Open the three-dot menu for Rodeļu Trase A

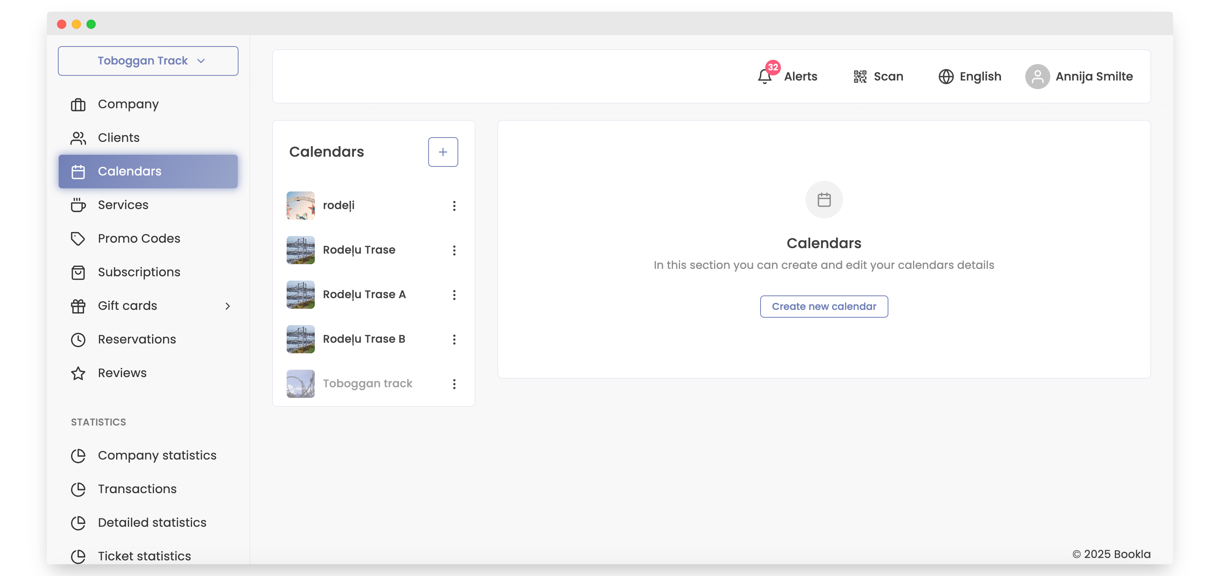point(454,295)
